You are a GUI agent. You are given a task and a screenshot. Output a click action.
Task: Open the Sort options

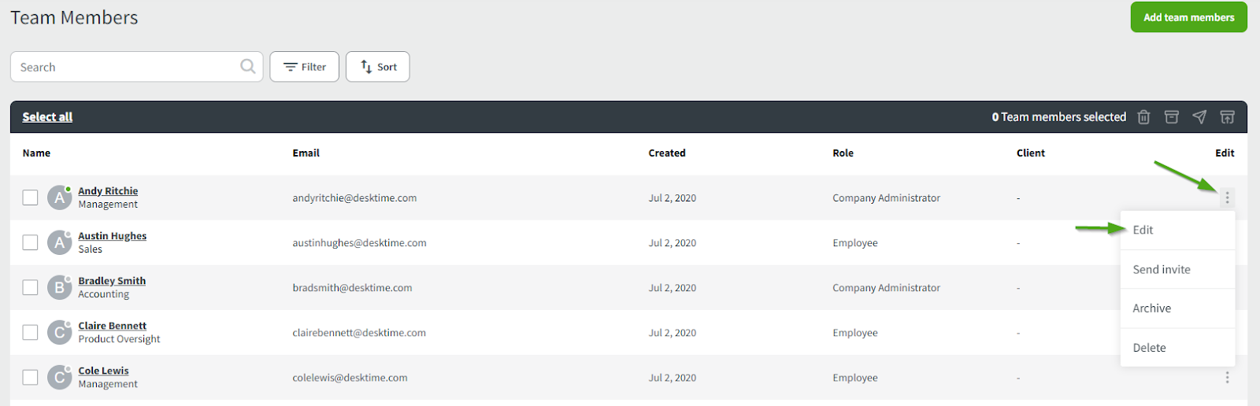377,67
